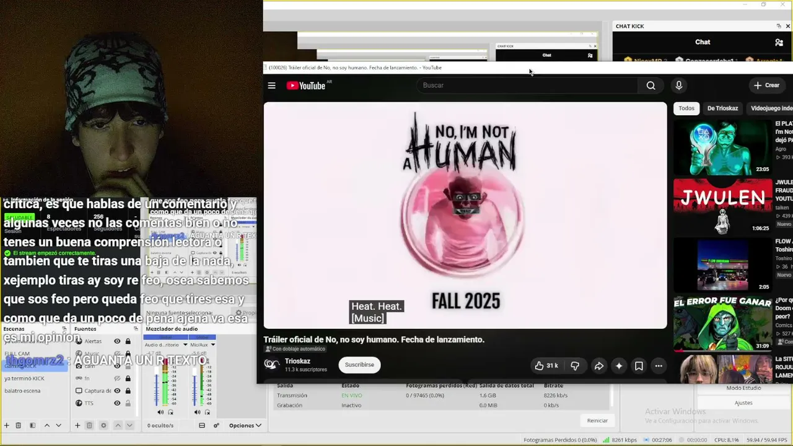Open the 23:05 platinum trophy video thumbnail

[x=722, y=148]
